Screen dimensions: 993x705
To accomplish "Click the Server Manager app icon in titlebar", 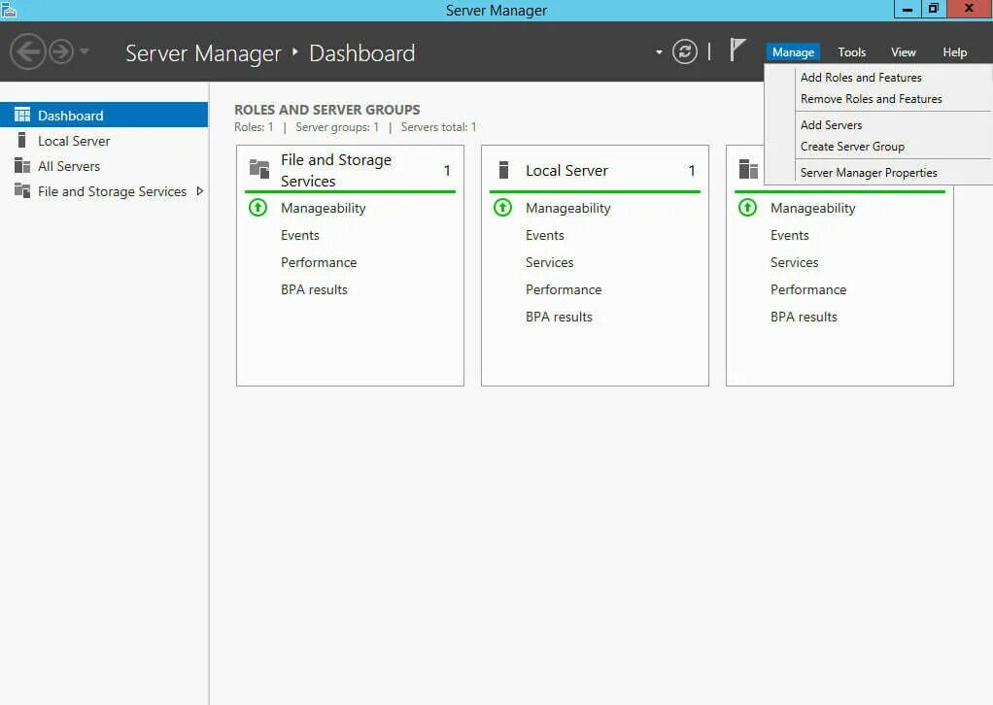I will [8, 9].
